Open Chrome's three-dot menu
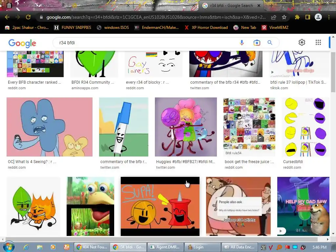The image size is (336, 252). (x=329, y=17)
